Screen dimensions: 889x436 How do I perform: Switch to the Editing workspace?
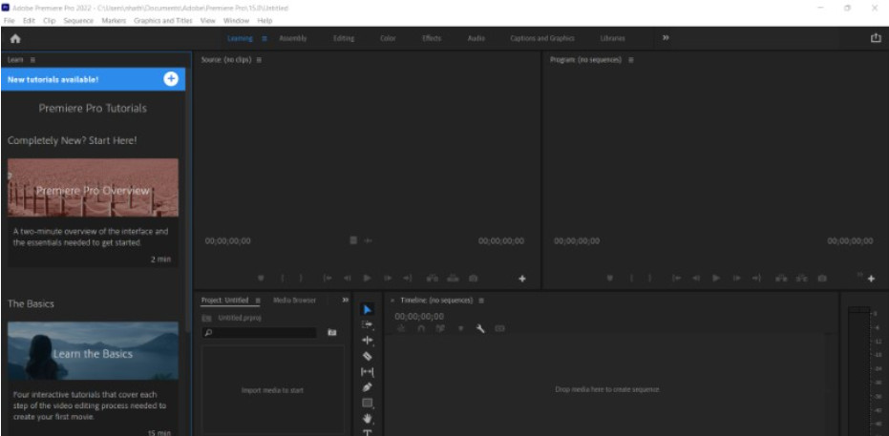click(344, 38)
